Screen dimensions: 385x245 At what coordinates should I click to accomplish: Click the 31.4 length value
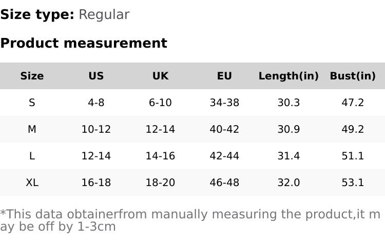[288, 156]
